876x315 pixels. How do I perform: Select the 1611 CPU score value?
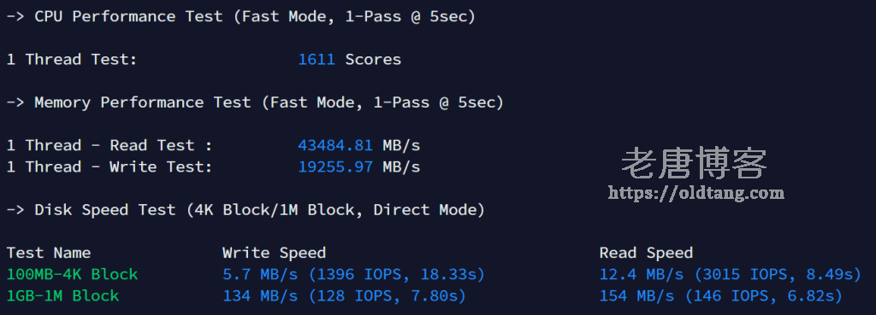(317, 60)
